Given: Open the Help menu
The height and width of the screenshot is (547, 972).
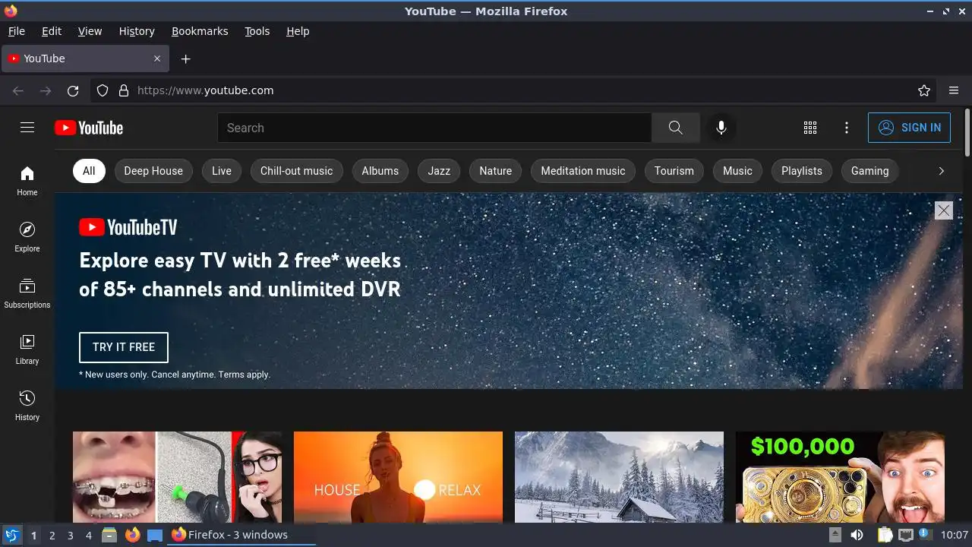Looking at the screenshot, I should (298, 31).
